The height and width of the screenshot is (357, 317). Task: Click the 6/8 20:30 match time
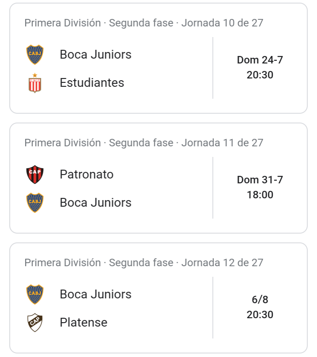tap(260, 307)
